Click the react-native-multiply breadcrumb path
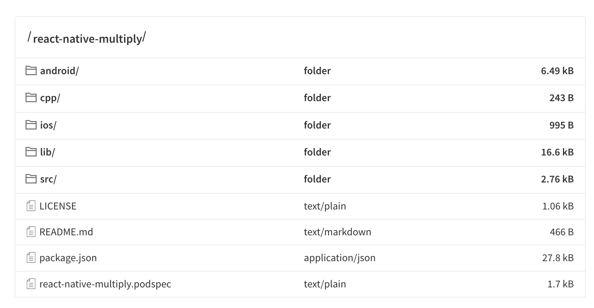594x308 pixels. [x=87, y=39]
